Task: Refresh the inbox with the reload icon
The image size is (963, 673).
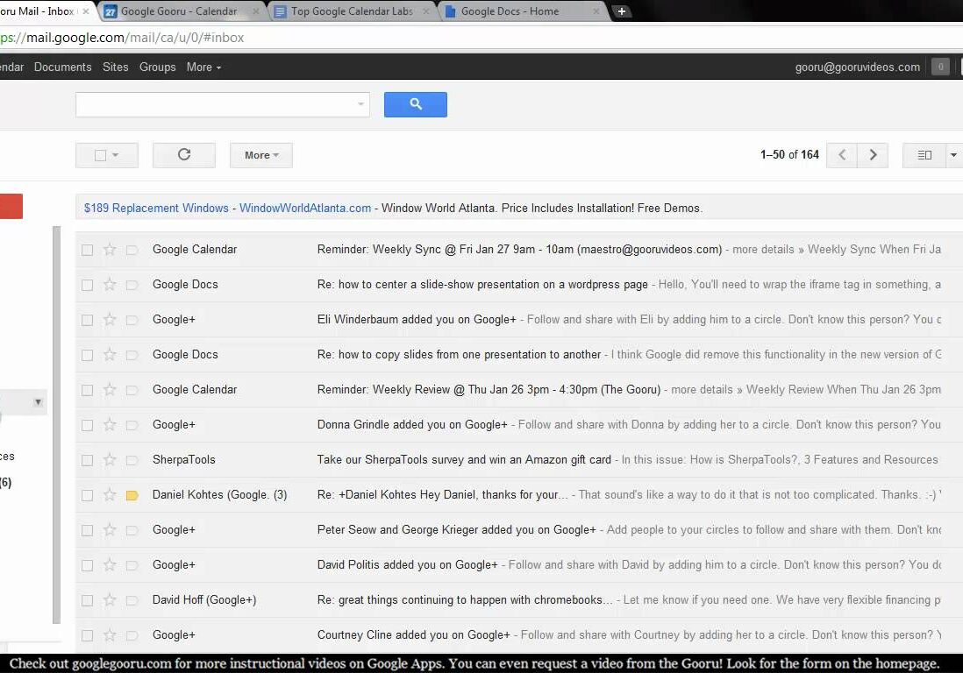Action: (184, 155)
